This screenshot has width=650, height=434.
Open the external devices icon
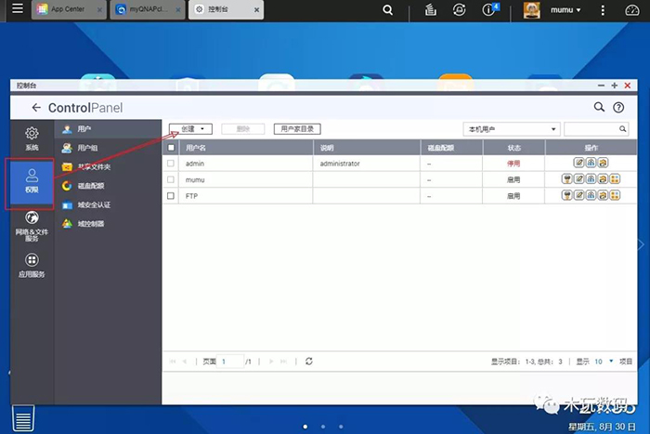(459, 9)
